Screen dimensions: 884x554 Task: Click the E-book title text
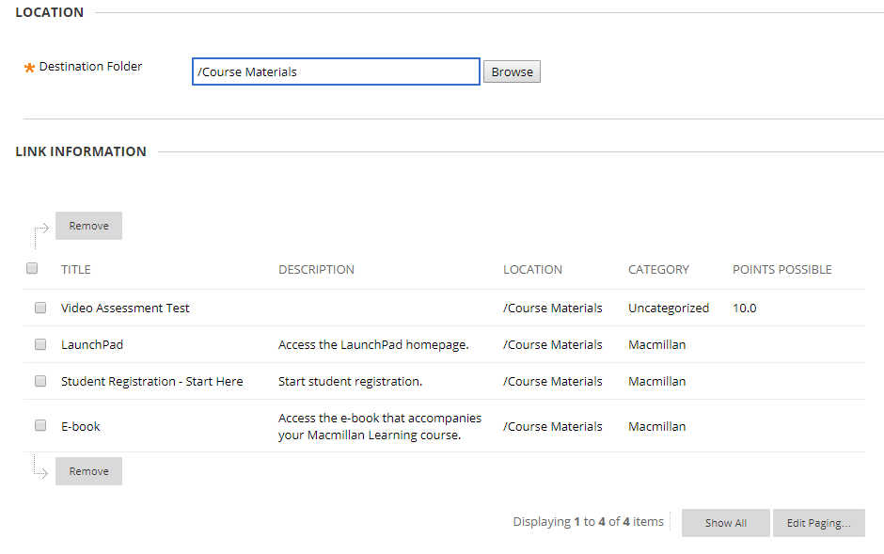tap(81, 427)
